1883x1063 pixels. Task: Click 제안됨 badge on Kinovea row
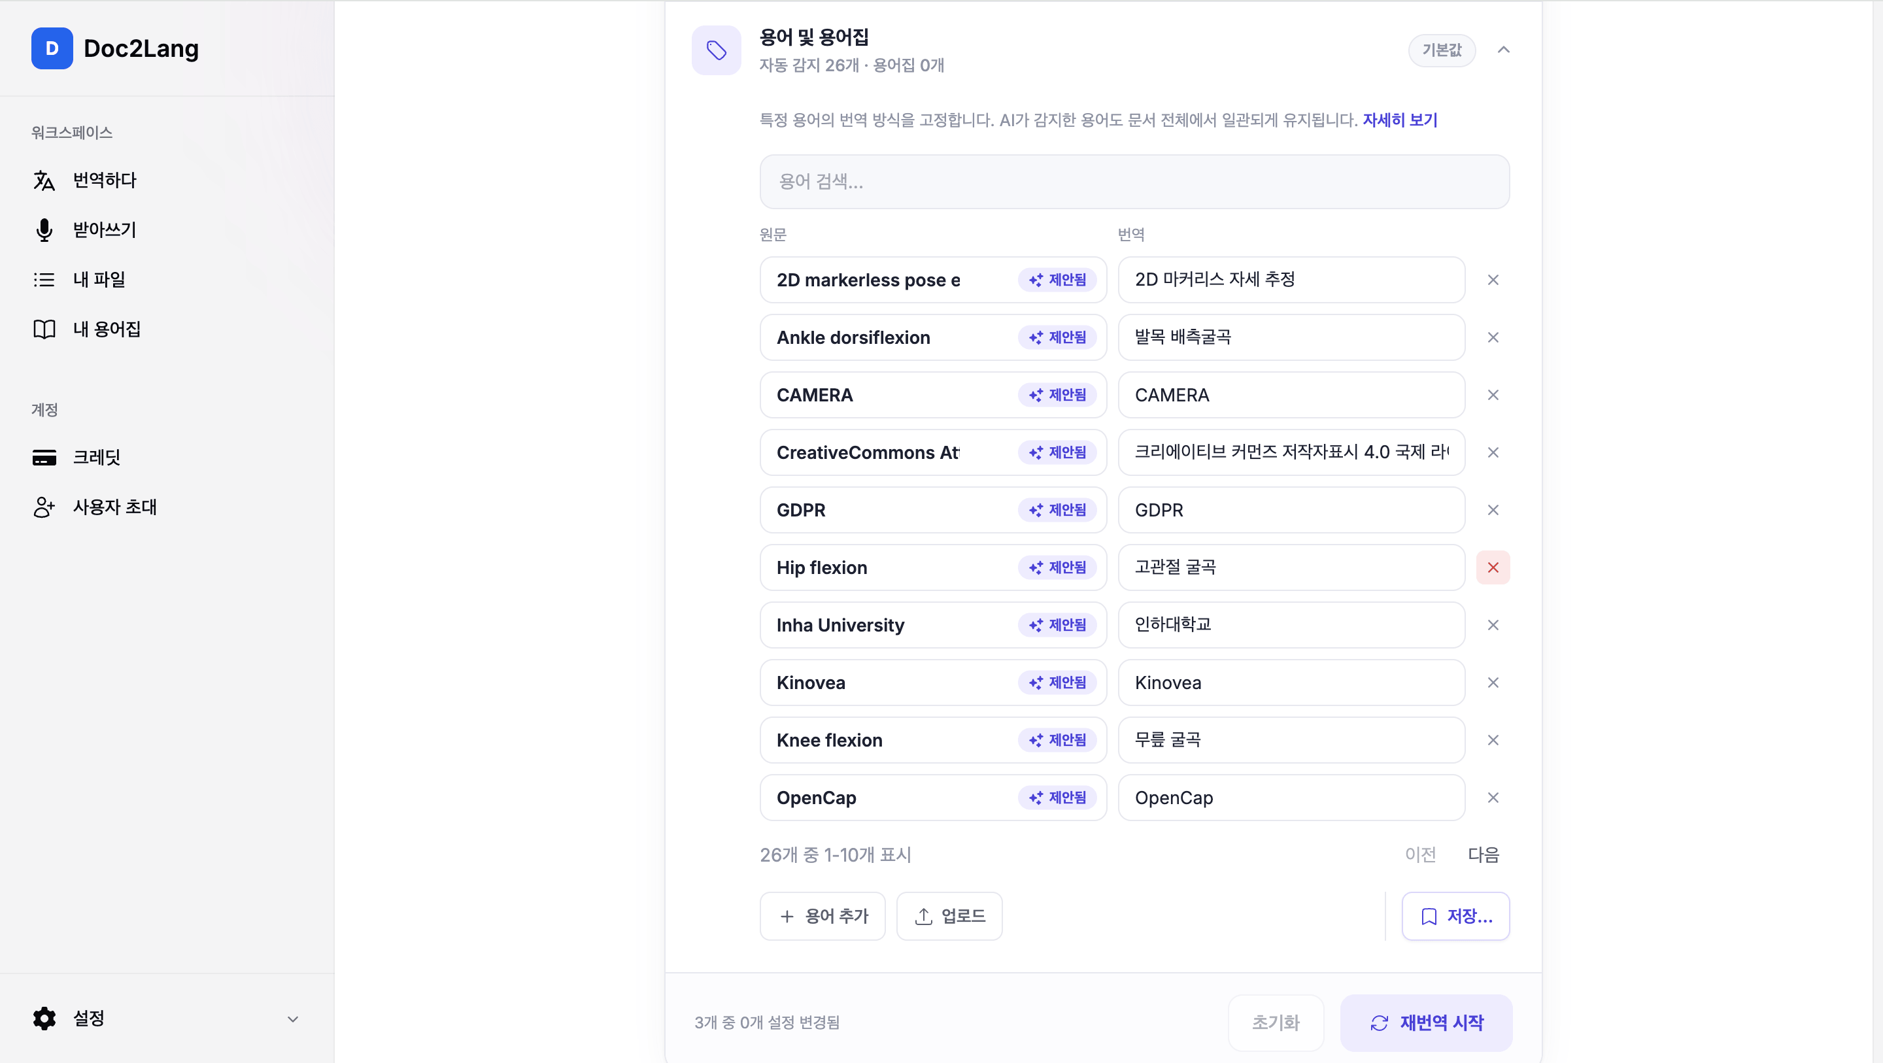pyautogui.click(x=1057, y=682)
